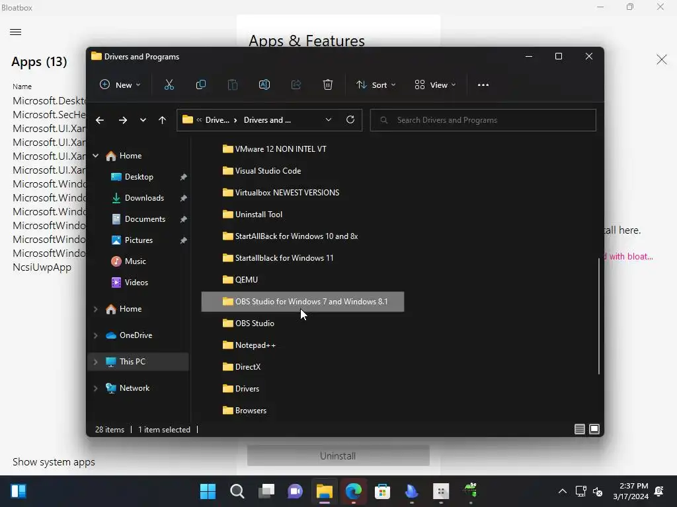Open the green frog app on taskbar
Screen dimensions: 677x507
[470, 490]
